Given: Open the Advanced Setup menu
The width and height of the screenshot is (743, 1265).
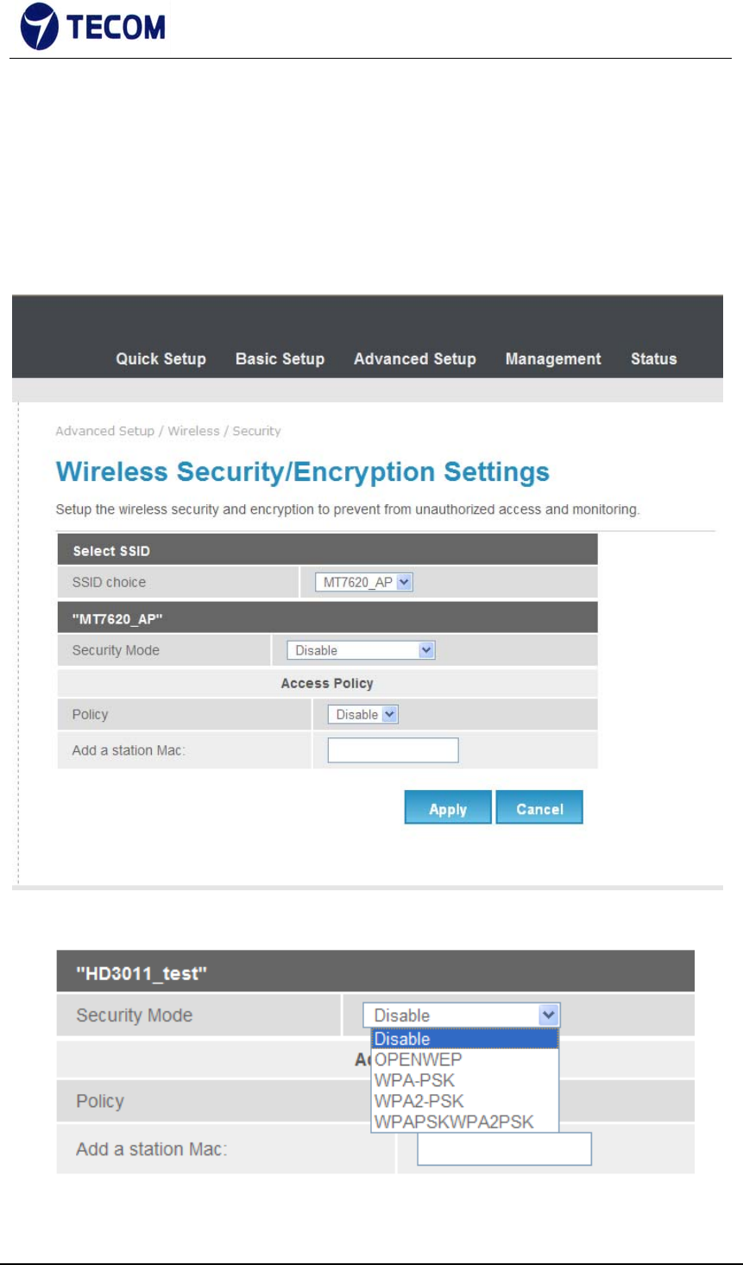Looking at the screenshot, I should (415, 358).
